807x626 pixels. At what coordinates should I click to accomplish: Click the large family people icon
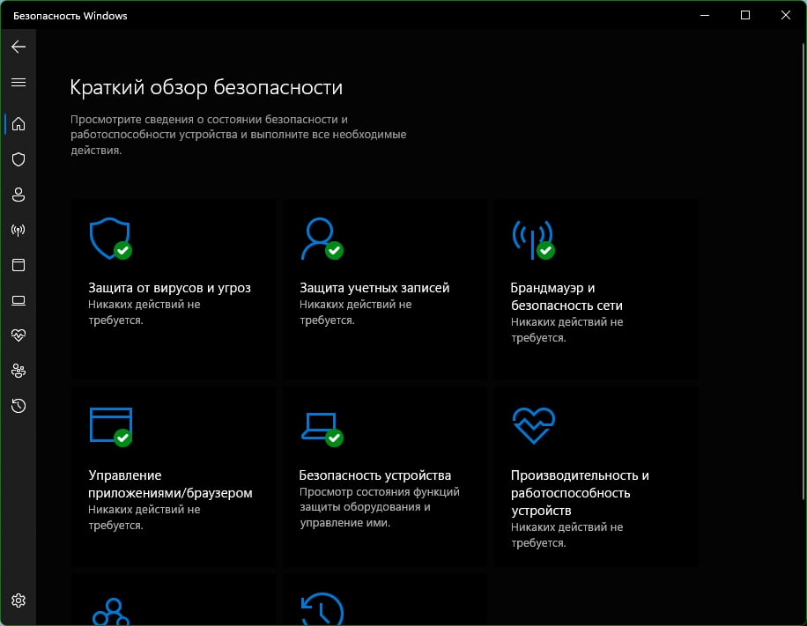click(111, 612)
